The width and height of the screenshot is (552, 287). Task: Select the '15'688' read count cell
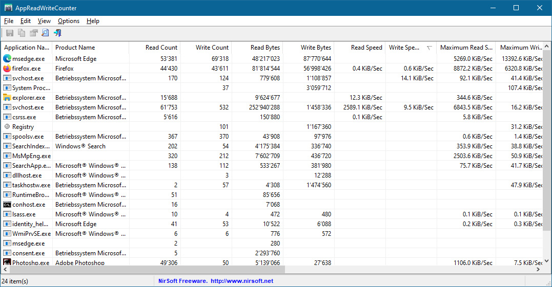pyautogui.click(x=169, y=97)
